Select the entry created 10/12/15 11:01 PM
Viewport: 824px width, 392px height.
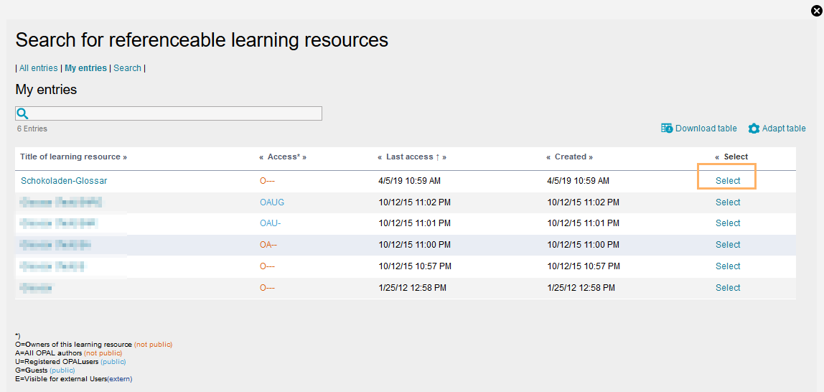(x=727, y=223)
